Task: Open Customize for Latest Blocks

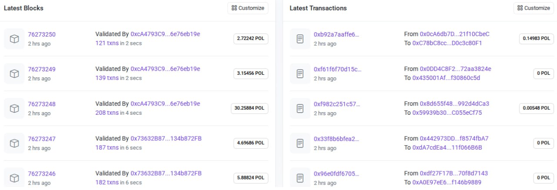Action: (248, 8)
